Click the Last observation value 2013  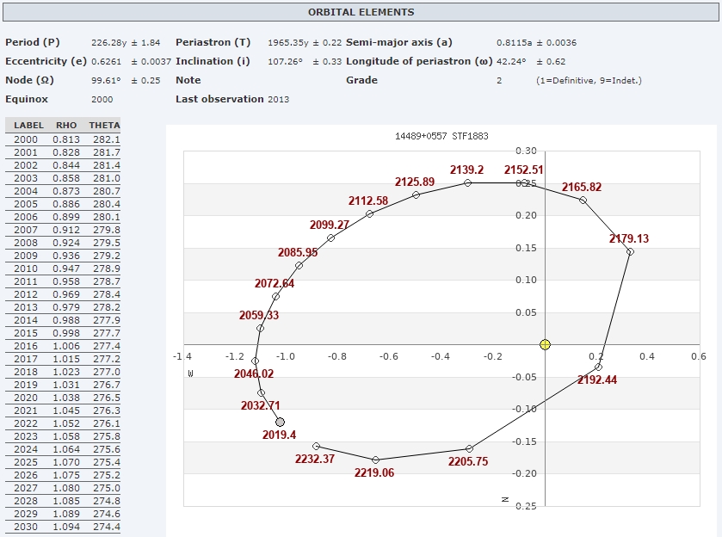279,99
